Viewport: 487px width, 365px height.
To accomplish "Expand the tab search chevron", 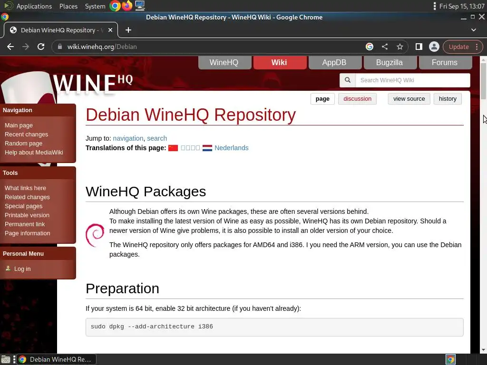I will [x=474, y=30].
